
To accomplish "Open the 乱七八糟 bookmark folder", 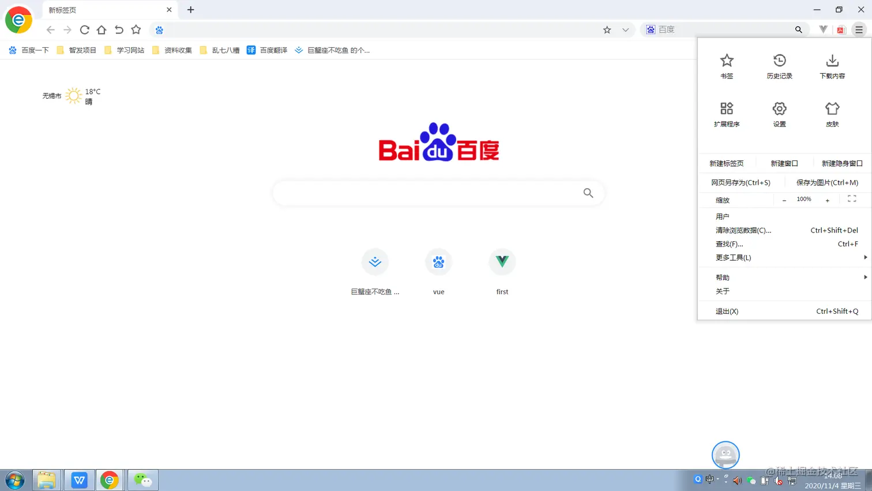I will pyautogui.click(x=219, y=50).
